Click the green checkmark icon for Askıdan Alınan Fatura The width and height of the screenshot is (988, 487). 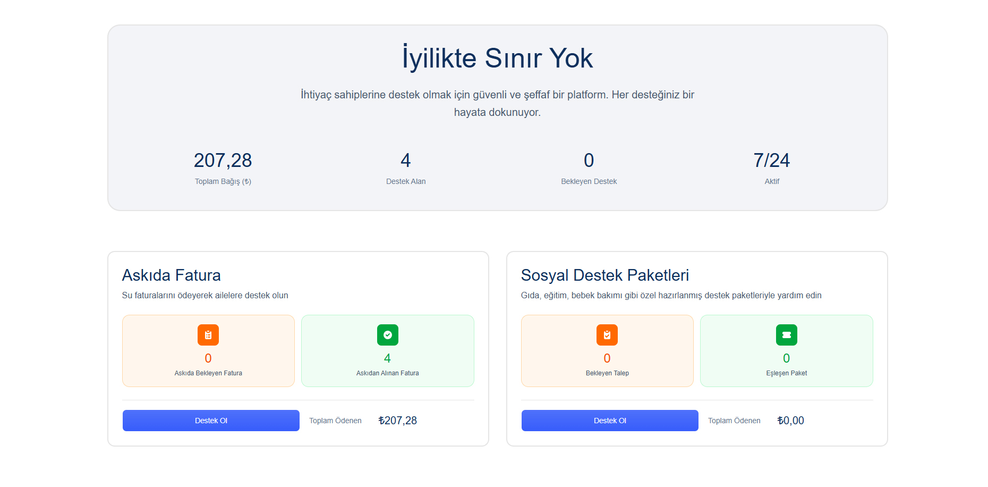[387, 335]
